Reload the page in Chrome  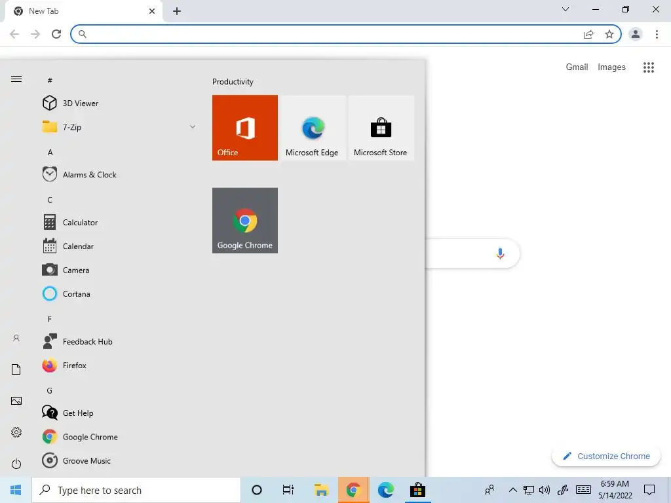(x=56, y=34)
